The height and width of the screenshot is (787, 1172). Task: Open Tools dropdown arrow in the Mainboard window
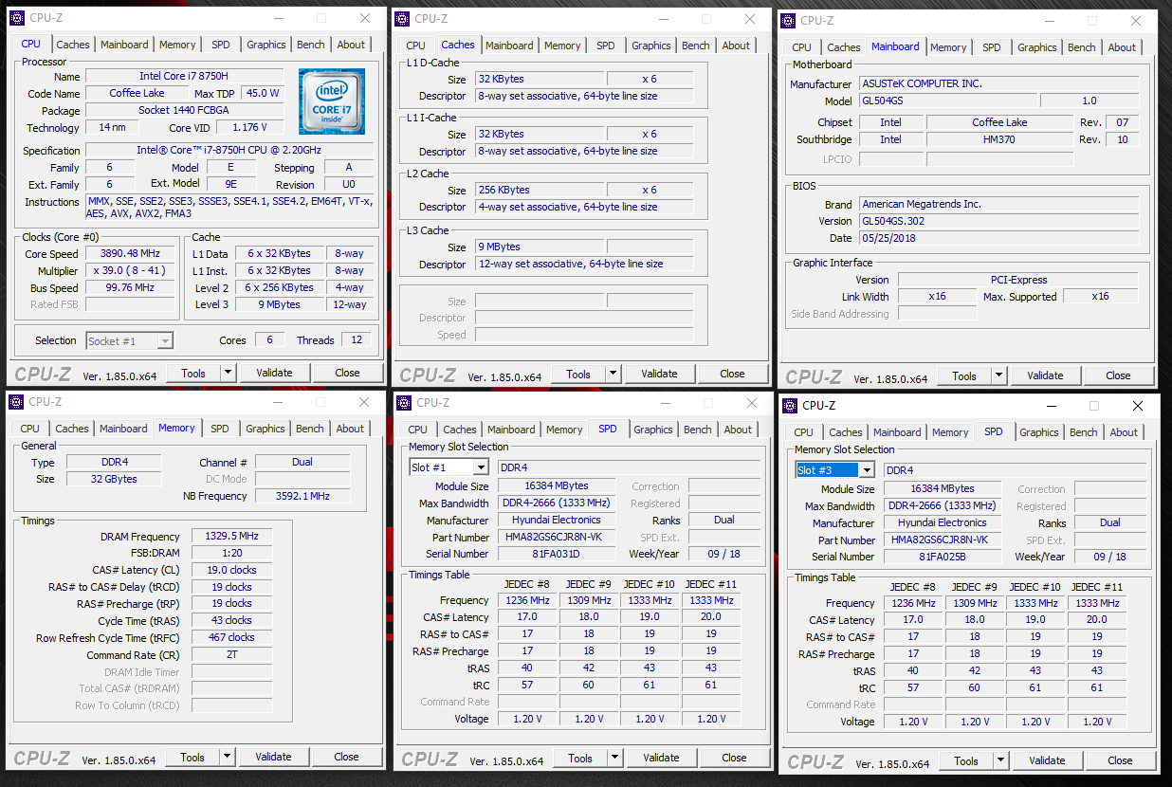[x=999, y=375]
